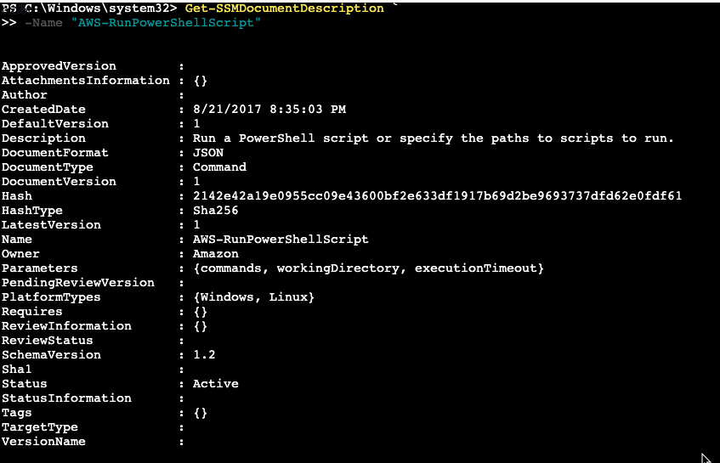Click the DocumentType value Command

(219, 167)
